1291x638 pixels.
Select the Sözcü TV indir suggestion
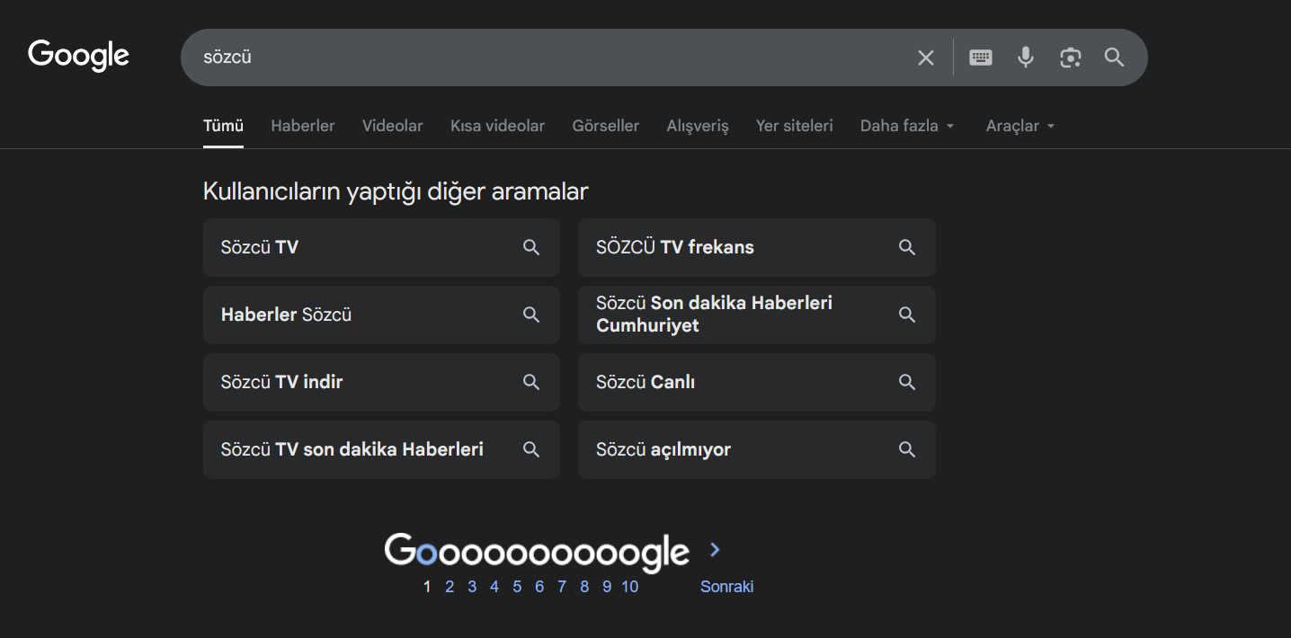381,382
